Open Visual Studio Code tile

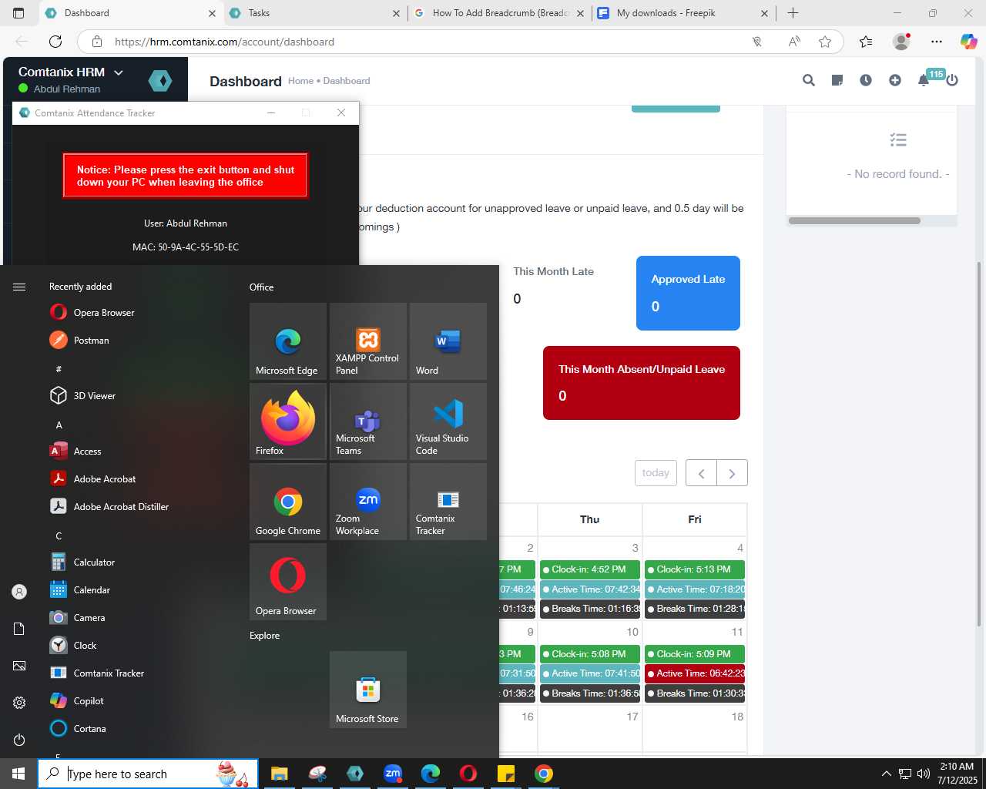[448, 421]
